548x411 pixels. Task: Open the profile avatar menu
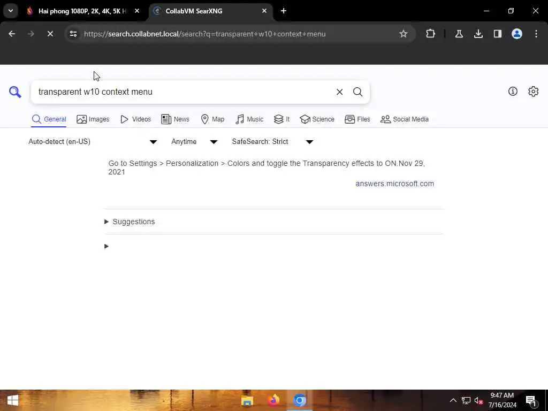click(x=516, y=34)
